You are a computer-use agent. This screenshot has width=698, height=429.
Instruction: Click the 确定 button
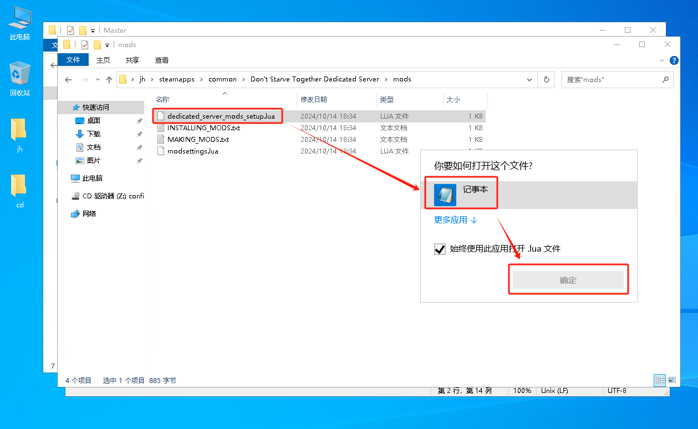pyautogui.click(x=568, y=280)
